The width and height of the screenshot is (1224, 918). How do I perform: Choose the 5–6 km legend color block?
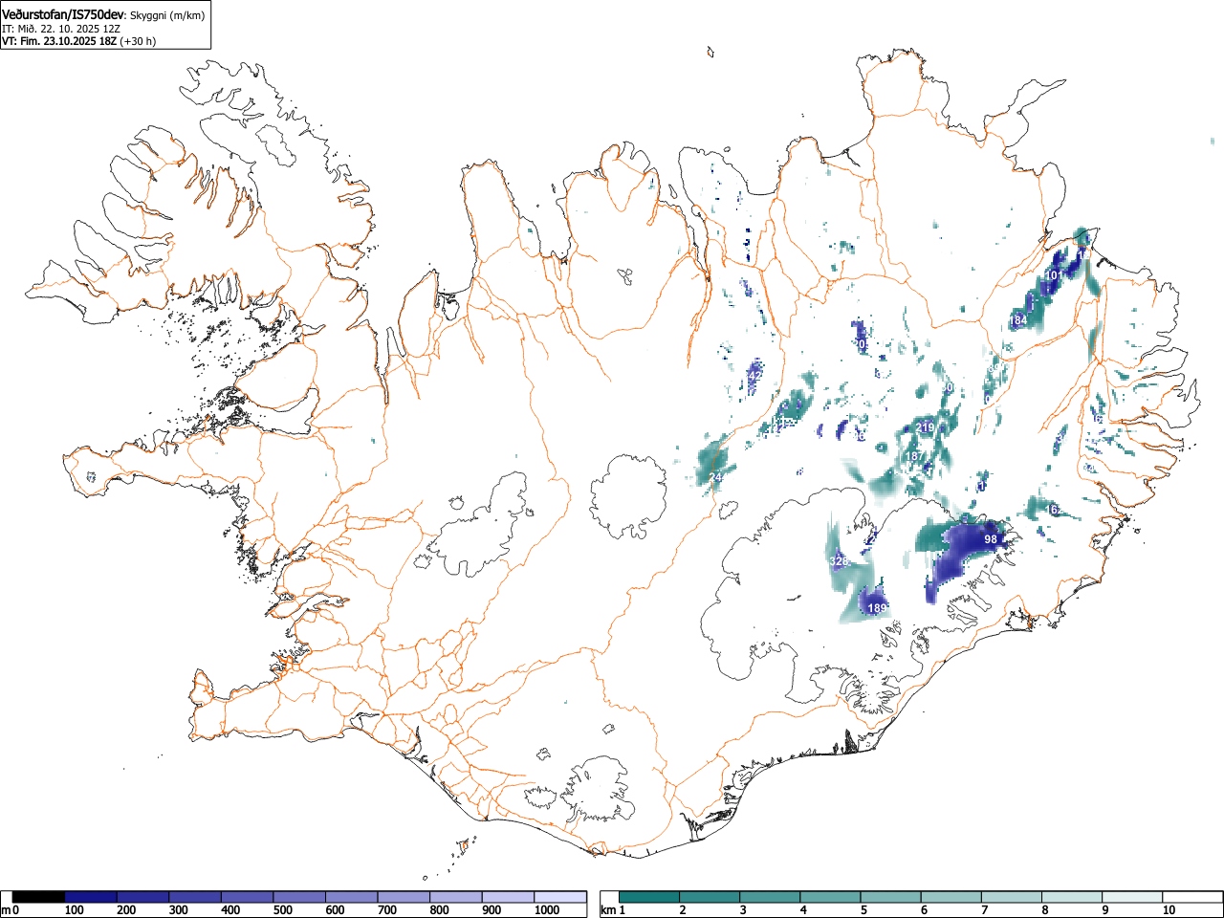(x=891, y=897)
